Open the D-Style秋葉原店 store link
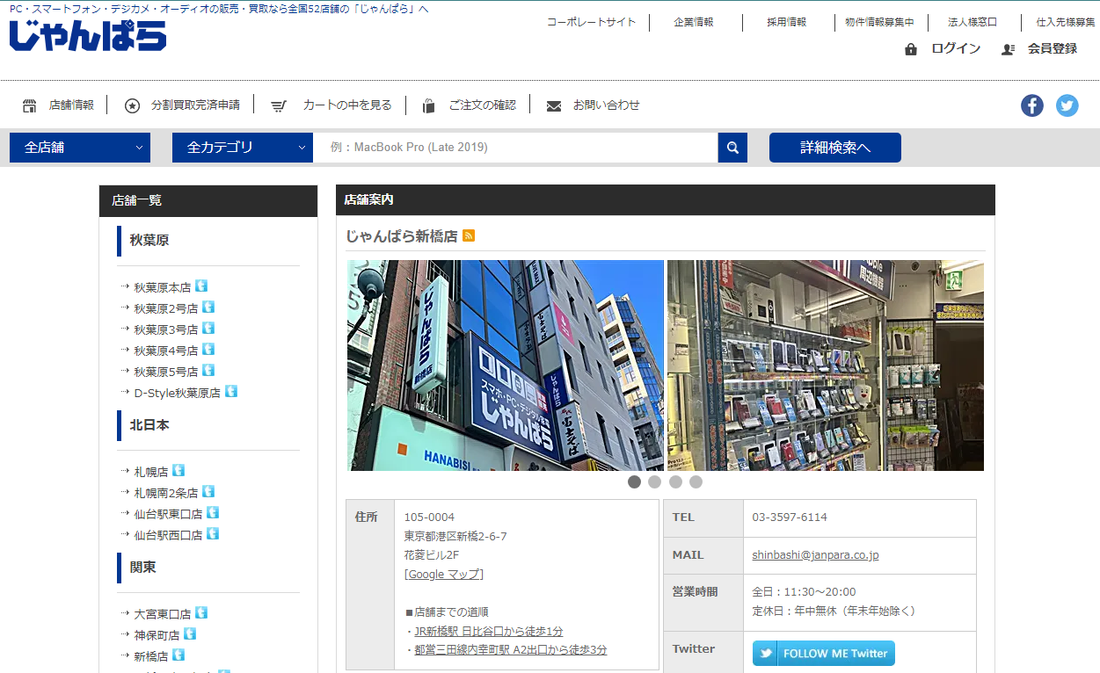This screenshot has width=1100, height=673. click(x=178, y=393)
